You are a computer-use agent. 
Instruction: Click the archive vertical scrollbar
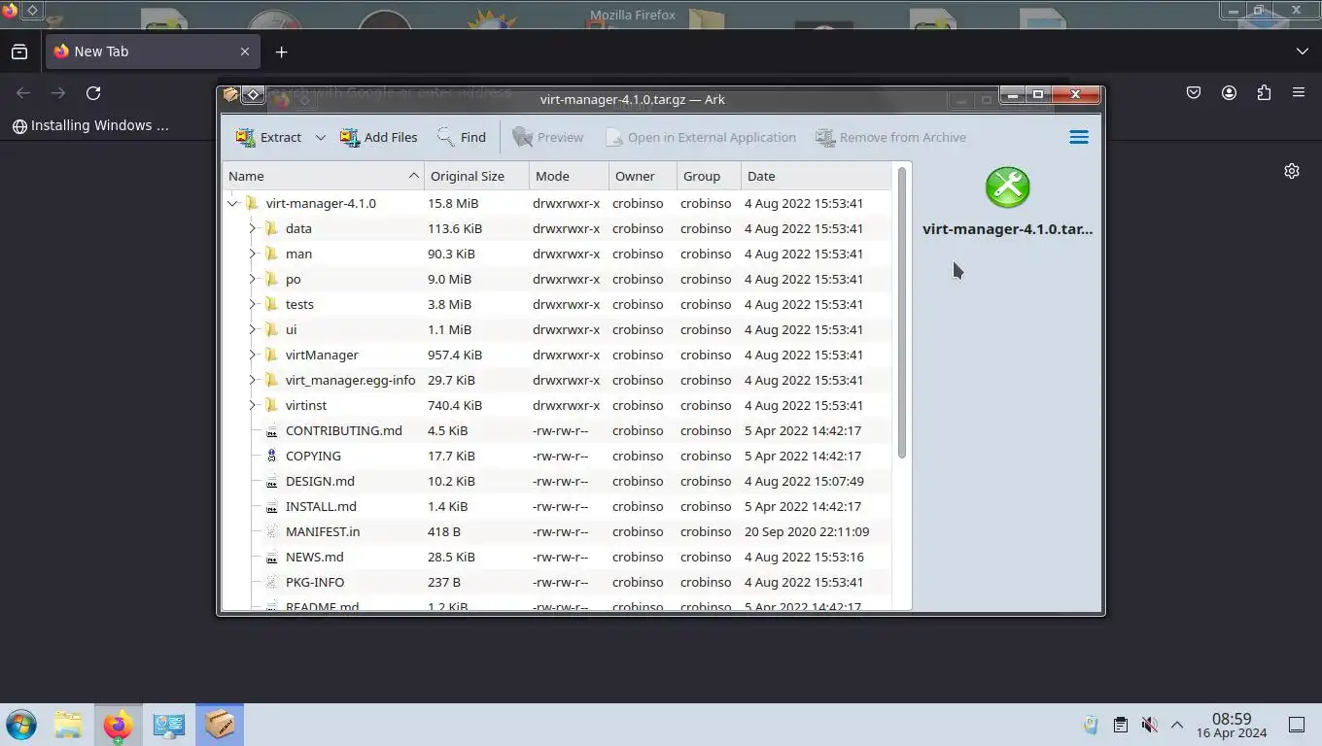tap(902, 313)
